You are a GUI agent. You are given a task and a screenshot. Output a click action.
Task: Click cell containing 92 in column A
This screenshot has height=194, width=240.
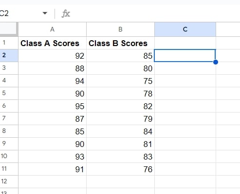click(52, 56)
